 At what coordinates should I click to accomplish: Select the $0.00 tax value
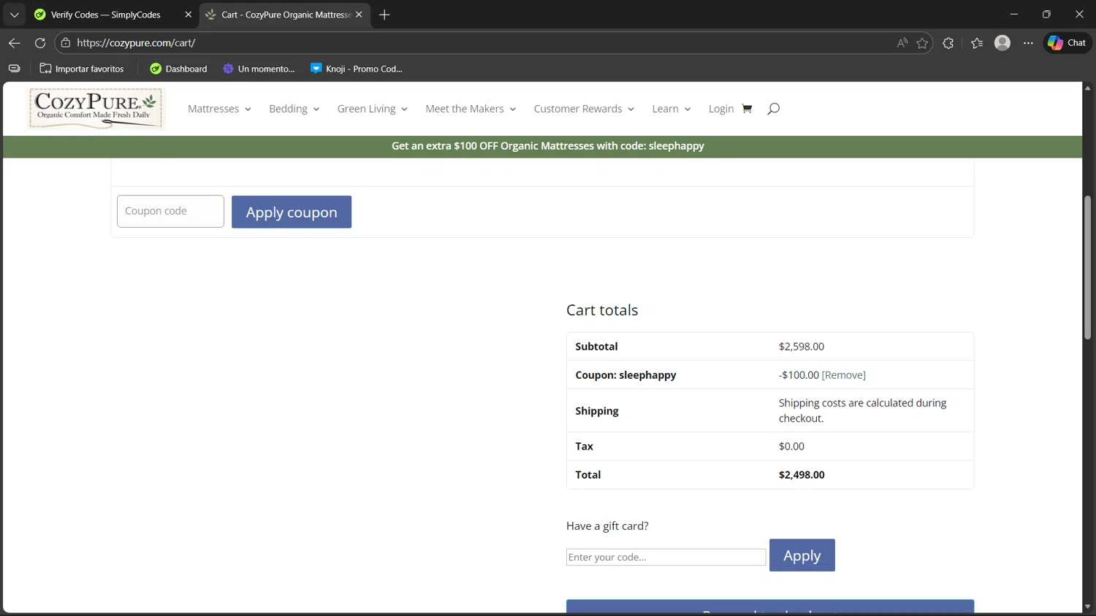tap(791, 446)
